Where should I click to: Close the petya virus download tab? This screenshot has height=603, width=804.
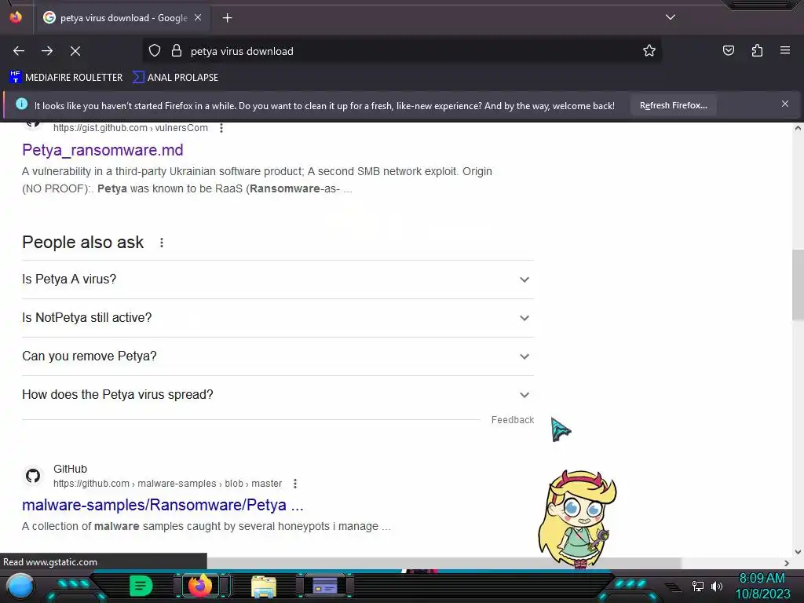(198, 17)
